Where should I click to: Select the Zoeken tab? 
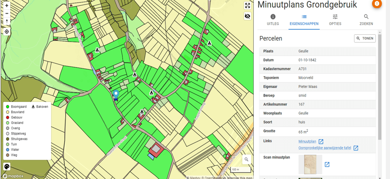366,20
